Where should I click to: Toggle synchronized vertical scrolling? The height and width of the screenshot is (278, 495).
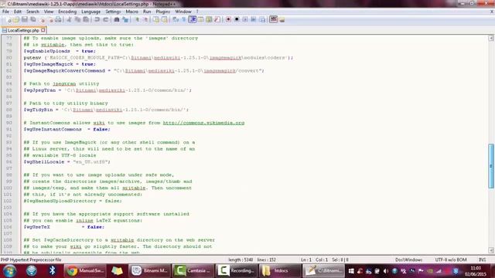(156, 19)
